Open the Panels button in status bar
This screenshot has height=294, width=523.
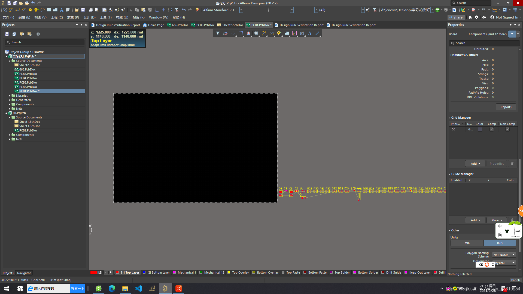point(515,280)
